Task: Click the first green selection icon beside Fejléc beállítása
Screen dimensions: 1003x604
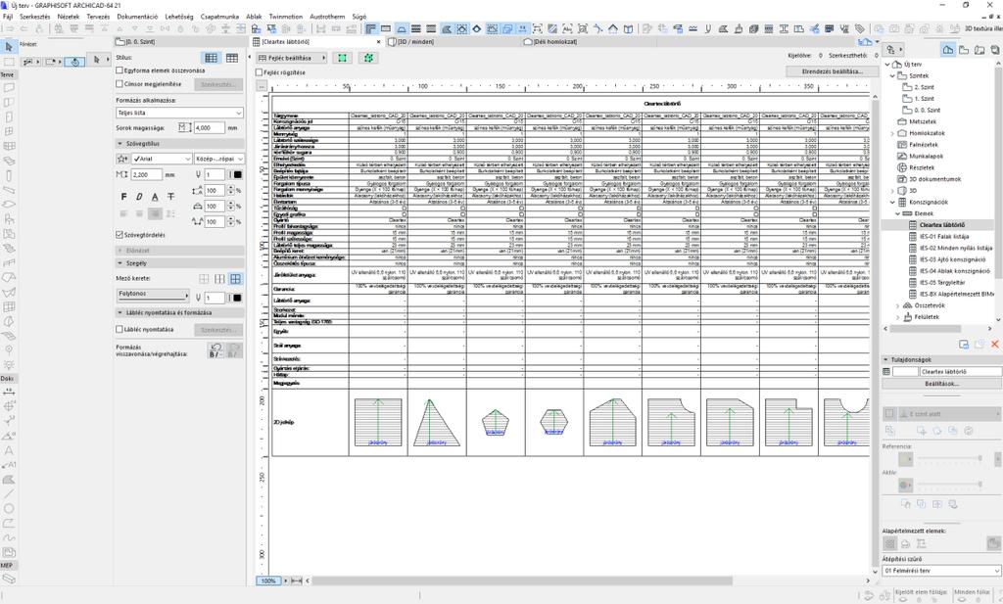Action: (342, 58)
